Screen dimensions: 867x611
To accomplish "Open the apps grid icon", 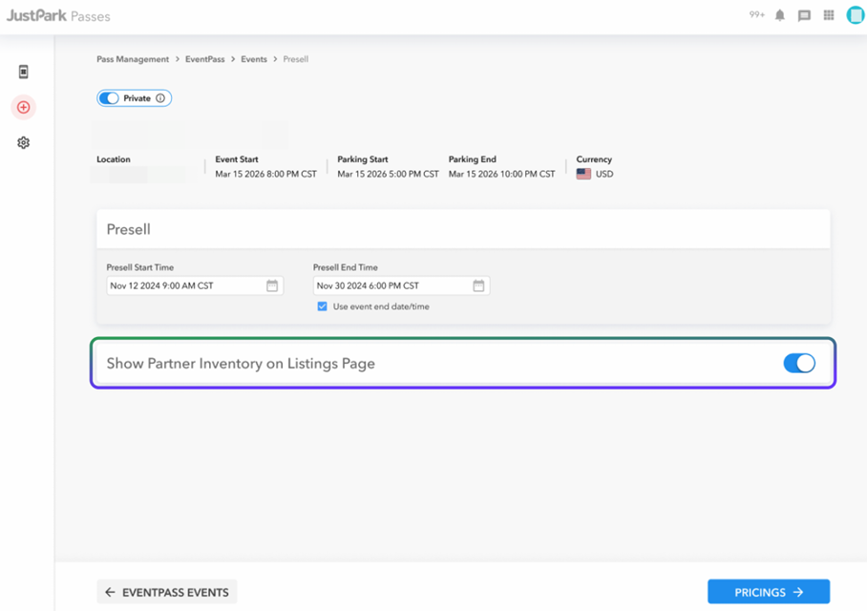I will pos(828,15).
